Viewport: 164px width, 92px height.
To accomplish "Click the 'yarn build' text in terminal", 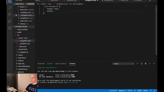I will click(x=72, y=82).
